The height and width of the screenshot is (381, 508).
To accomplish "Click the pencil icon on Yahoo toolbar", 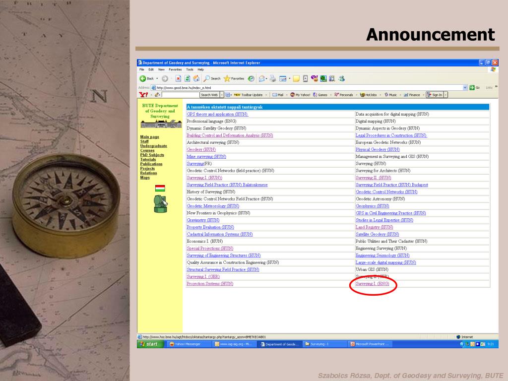I will pyautogui.click(x=157, y=95).
